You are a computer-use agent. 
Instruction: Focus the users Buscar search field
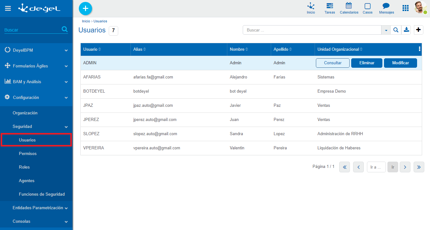pyautogui.click(x=312, y=30)
